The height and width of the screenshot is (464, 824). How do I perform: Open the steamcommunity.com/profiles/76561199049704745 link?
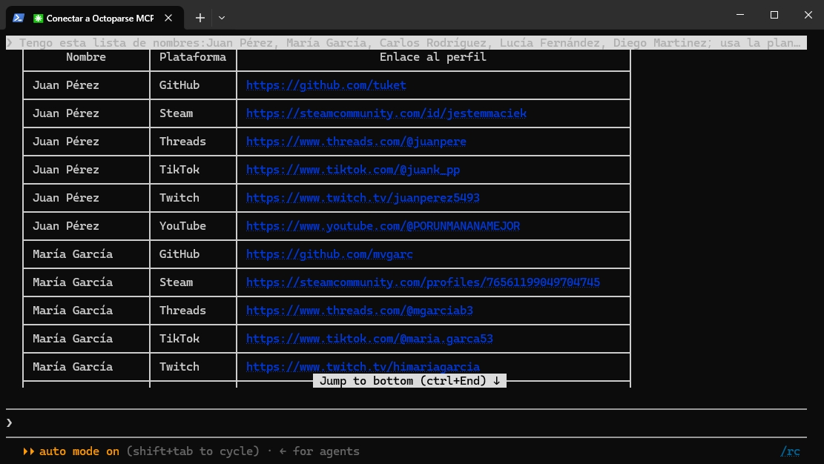tap(423, 282)
